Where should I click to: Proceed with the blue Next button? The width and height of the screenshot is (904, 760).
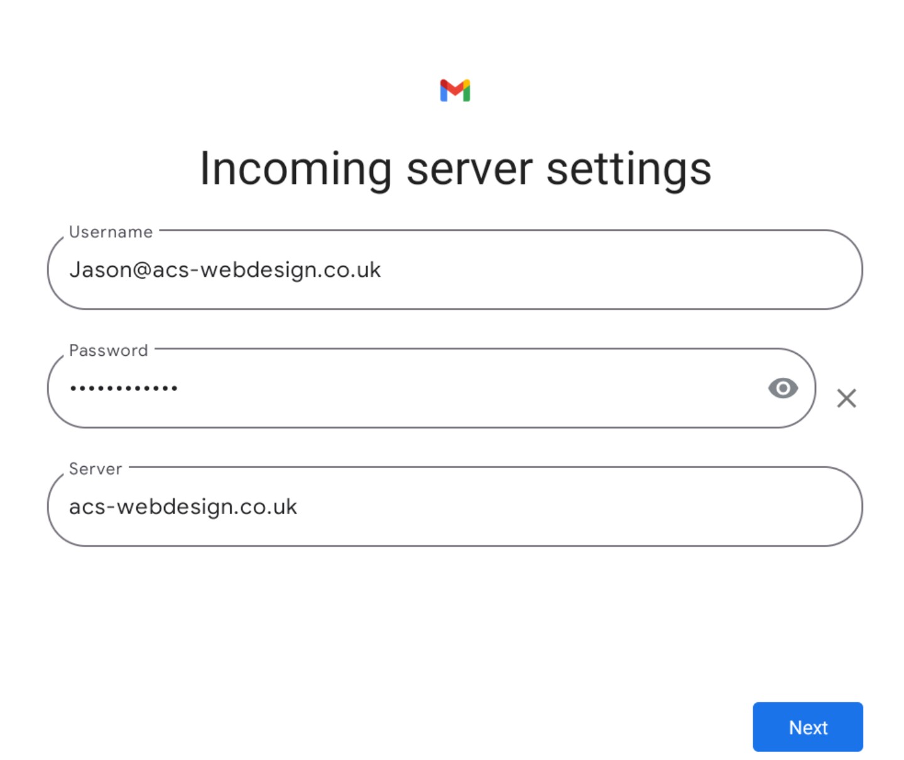pyautogui.click(x=807, y=727)
